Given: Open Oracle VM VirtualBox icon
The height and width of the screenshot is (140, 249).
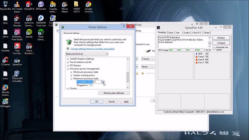Looking at the screenshot, I should click(x=17, y=76).
